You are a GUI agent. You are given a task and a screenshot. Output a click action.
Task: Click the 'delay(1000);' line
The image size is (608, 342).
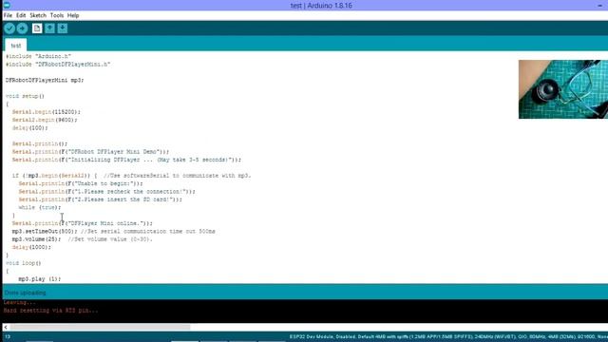[31, 247]
